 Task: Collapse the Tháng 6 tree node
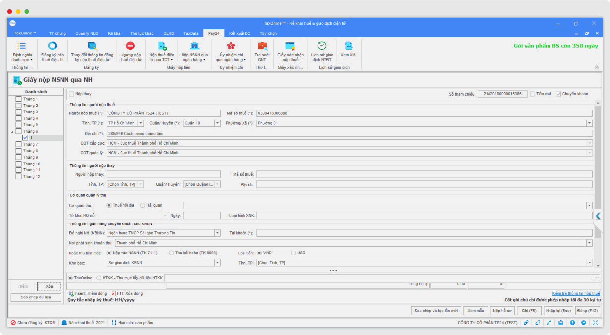pyautogui.click(x=12, y=132)
